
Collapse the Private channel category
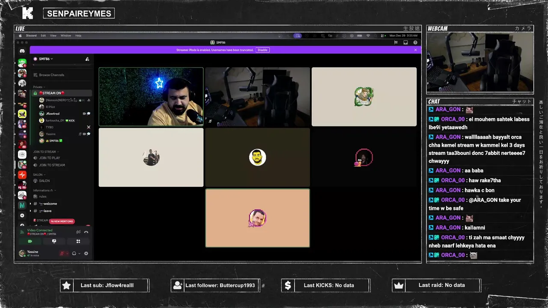tap(39, 87)
